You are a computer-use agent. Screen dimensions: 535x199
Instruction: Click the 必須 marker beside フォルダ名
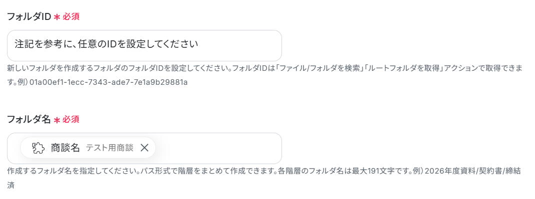pos(71,120)
